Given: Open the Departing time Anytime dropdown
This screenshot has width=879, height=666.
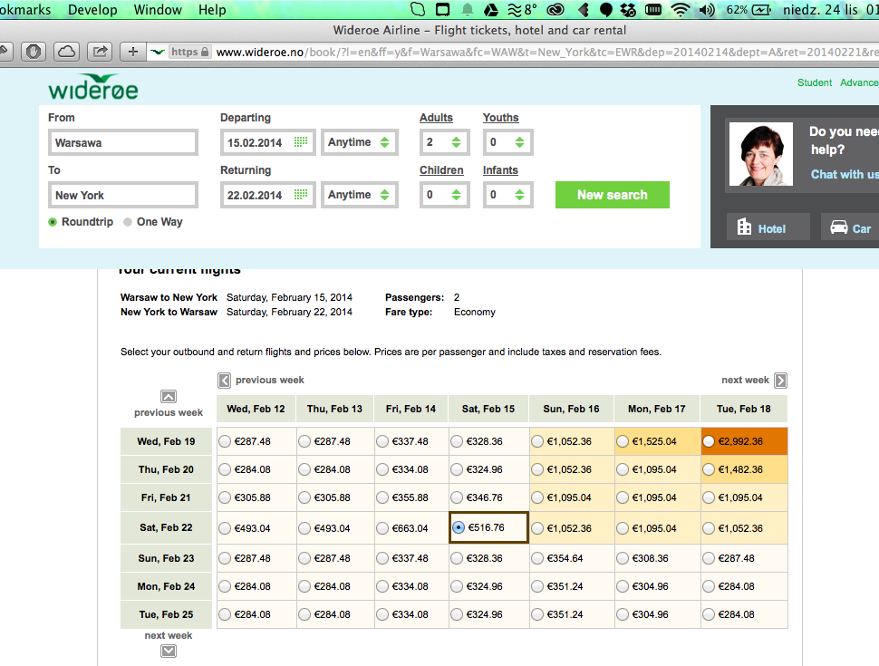Looking at the screenshot, I should coord(360,142).
